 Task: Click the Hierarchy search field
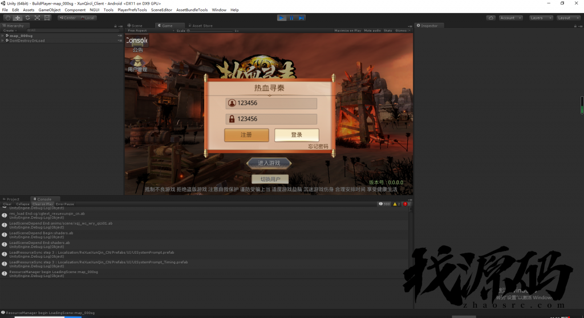[x=72, y=31]
